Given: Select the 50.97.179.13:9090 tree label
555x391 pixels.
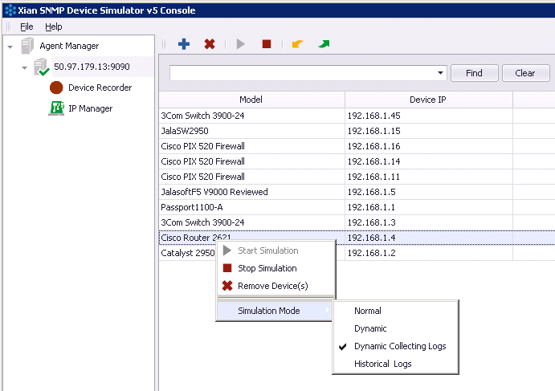Looking at the screenshot, I should (x=92, y=67).
